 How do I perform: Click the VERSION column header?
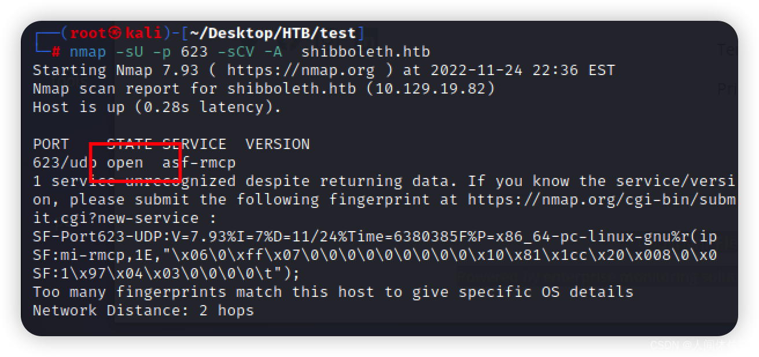coord(278,144)
